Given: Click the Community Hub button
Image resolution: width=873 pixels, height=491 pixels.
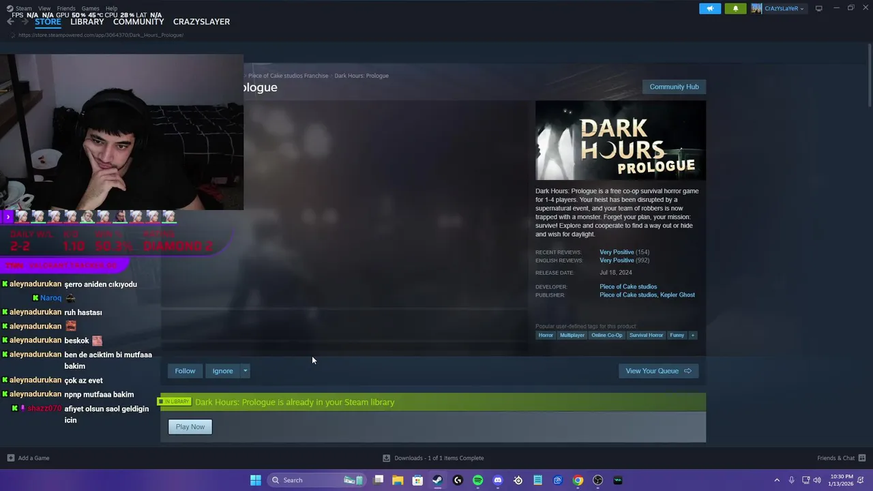Looking at the screenshot, I should pyautogui.click(x=674, y=87).
